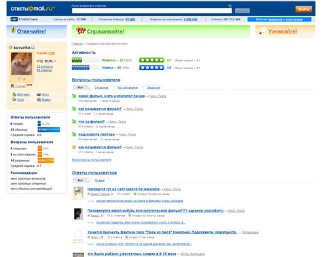The image size is (322, 257).
Task: Click the Мой мир icon in profile panel
Action: (x=14, y=94)
